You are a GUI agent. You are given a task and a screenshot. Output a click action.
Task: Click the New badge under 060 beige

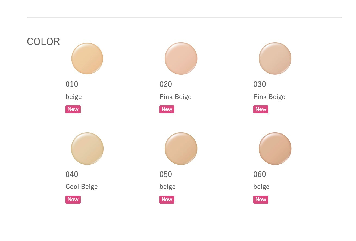coord(261,200)
